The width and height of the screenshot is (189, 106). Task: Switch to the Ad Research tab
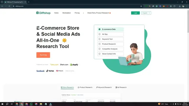pos(121,87)
